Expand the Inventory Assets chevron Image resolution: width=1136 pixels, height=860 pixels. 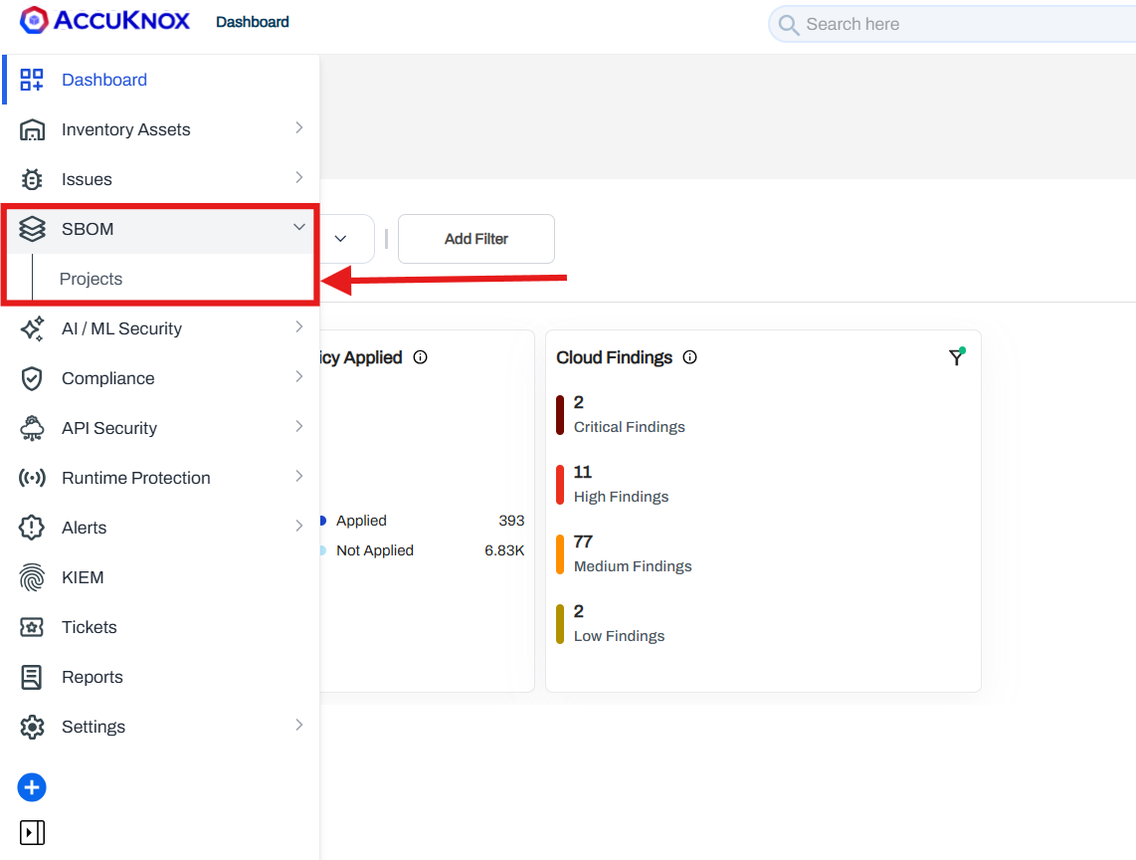click(299, 127)
